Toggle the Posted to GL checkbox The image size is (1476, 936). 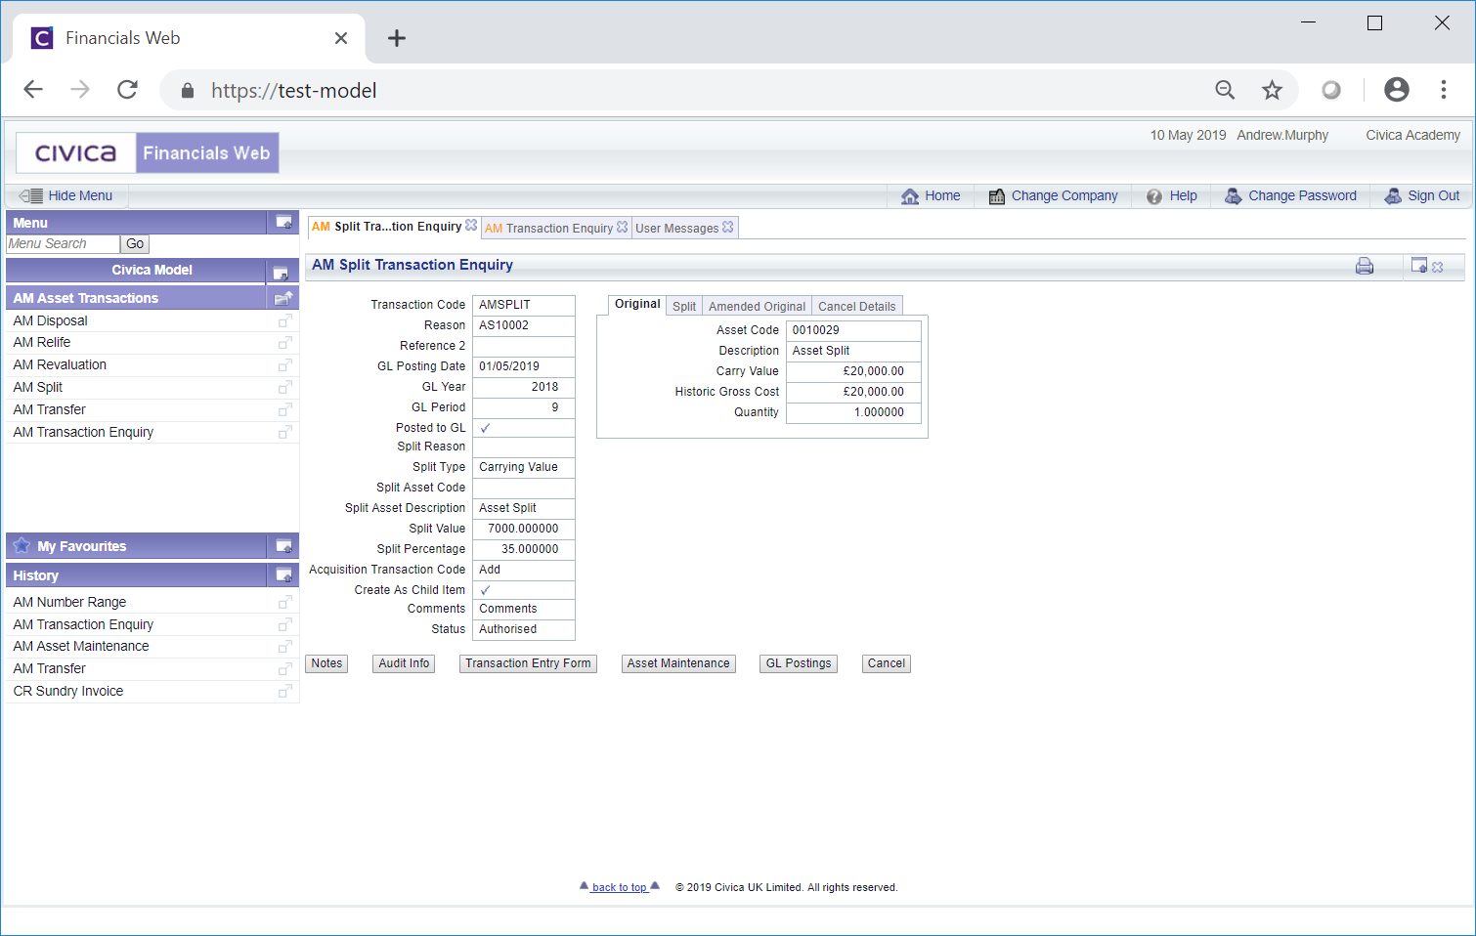tap(485, 428)
